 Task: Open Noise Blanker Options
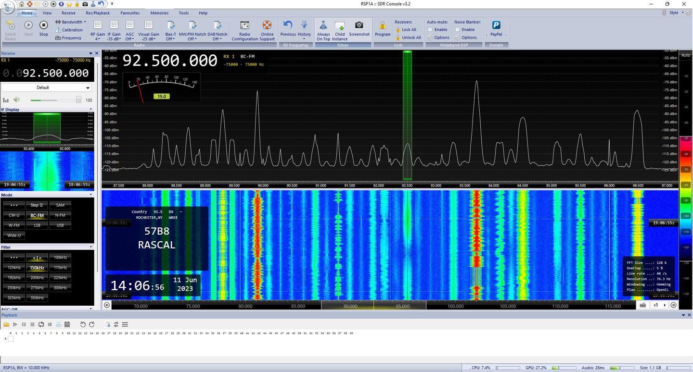point(466,37)
